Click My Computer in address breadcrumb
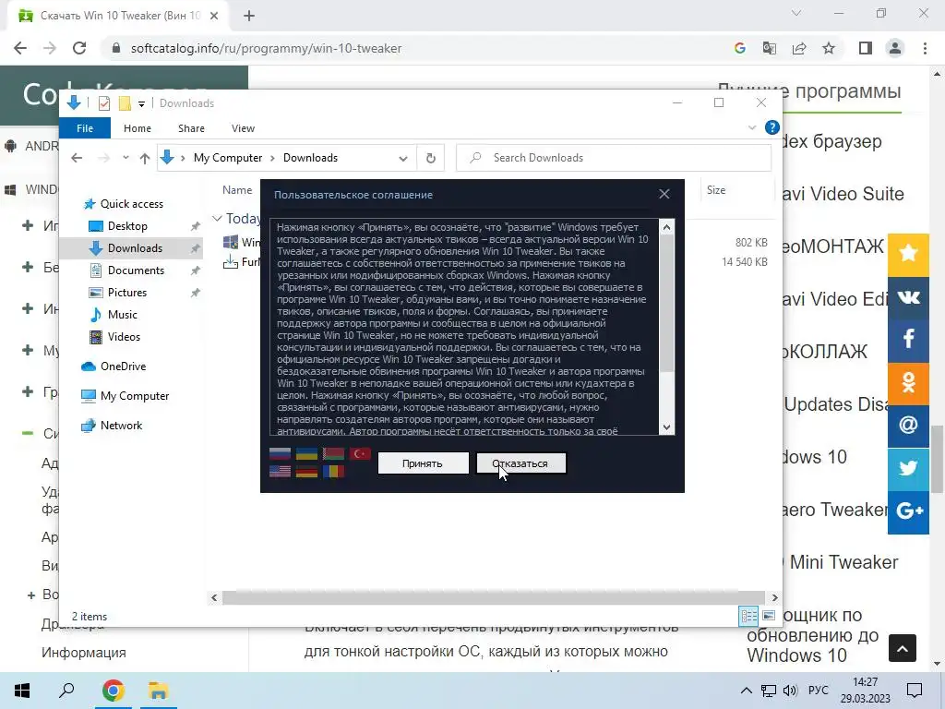The height and width of the screenshot is (709, 945). click(x=228, y=158)
